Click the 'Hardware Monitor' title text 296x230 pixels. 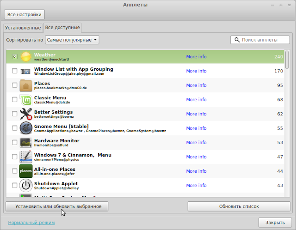56,141
